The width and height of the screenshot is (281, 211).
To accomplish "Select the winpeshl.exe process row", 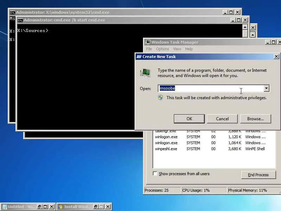I will click(x=214, y=149).
